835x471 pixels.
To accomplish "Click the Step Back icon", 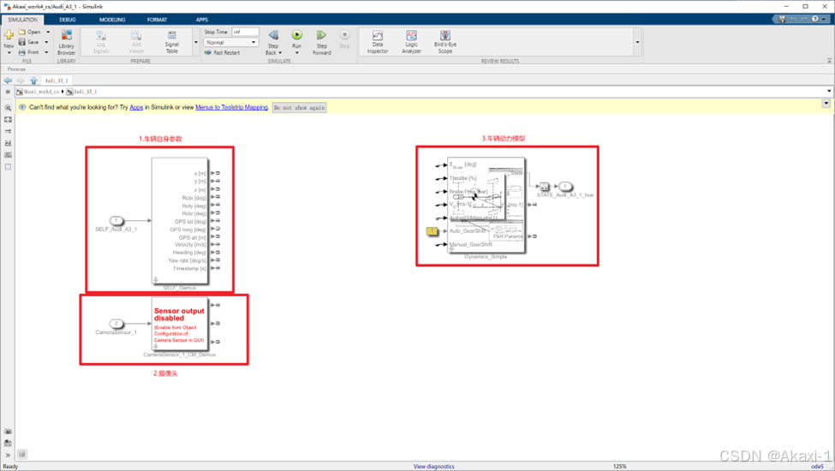I will tap(273, 36).
